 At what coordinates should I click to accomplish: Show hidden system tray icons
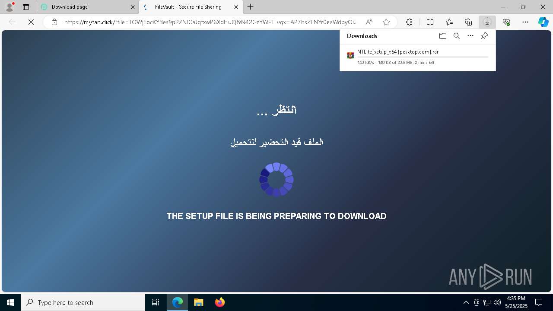466,302
